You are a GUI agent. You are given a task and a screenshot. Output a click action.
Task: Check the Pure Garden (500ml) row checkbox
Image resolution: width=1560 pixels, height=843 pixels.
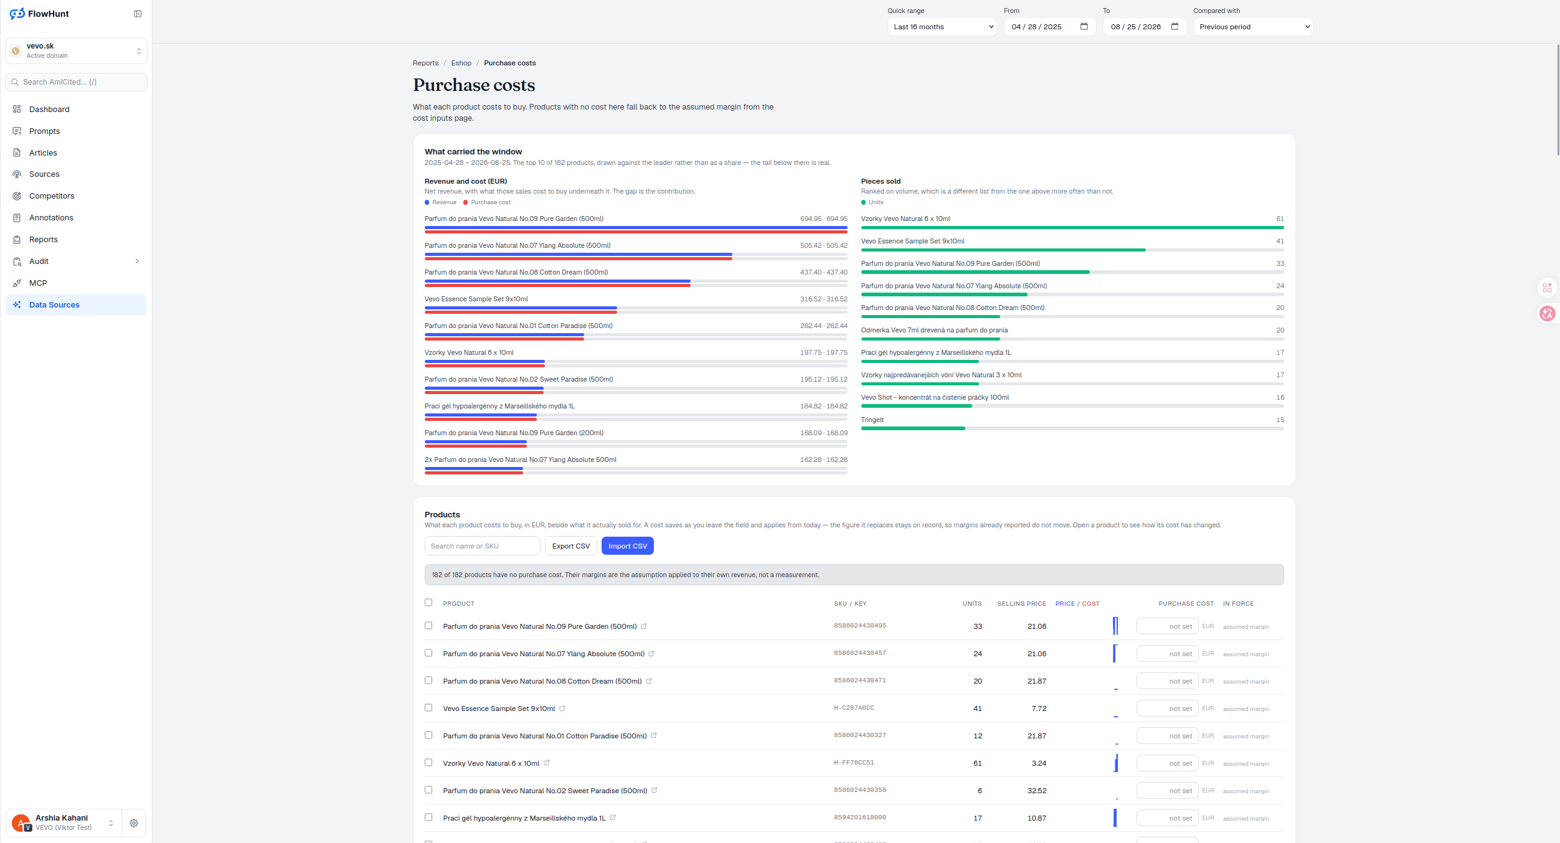428,626
